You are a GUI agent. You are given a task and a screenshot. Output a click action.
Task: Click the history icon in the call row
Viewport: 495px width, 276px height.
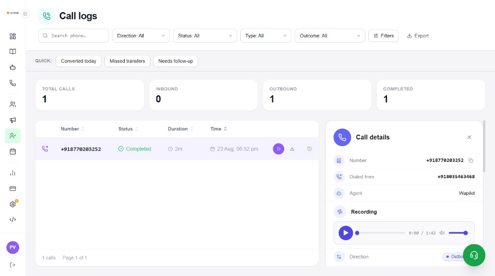coord(309,149)
